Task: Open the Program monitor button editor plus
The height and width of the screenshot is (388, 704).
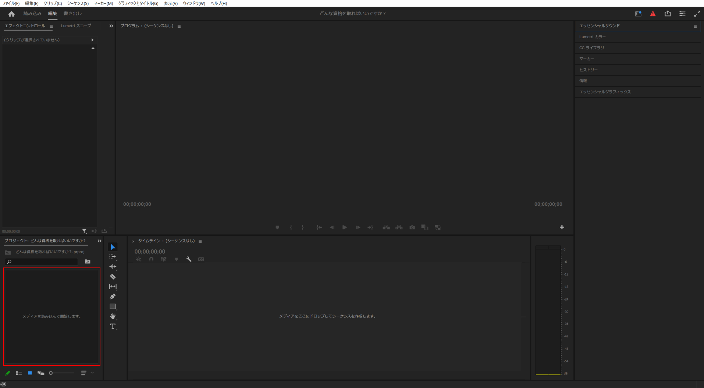Action: point(562,227)
